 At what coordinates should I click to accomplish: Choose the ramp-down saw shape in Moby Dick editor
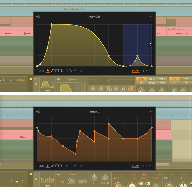click(x=70, y=71)
